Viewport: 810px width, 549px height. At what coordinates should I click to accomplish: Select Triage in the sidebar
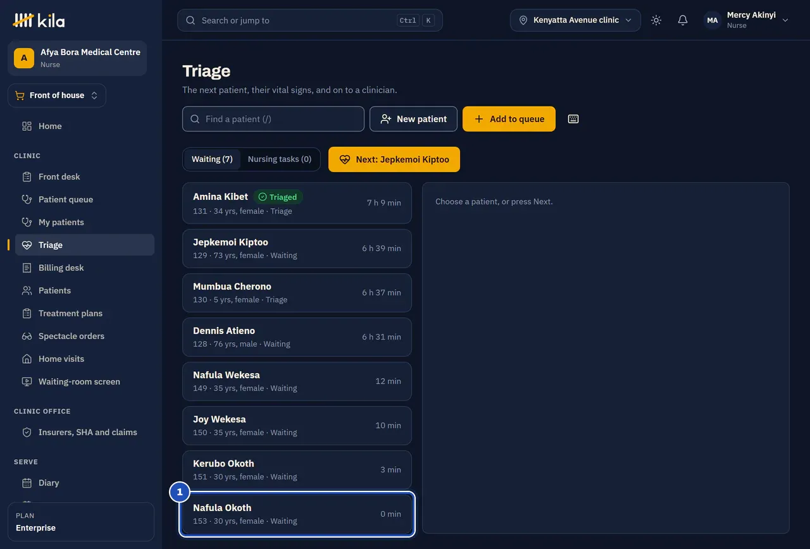click(85, 245)
